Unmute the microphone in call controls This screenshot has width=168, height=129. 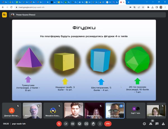pos(59,123)
